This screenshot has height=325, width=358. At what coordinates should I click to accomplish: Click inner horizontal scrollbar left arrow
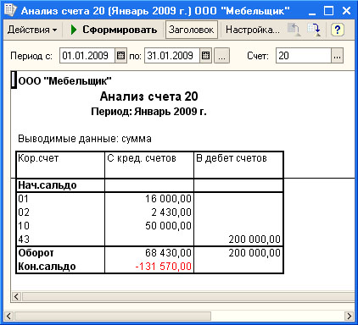[16, 296]
